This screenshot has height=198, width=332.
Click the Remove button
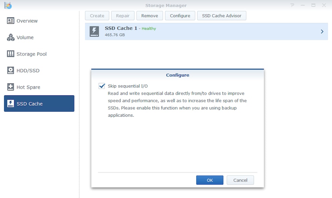(x=150, y=16)
